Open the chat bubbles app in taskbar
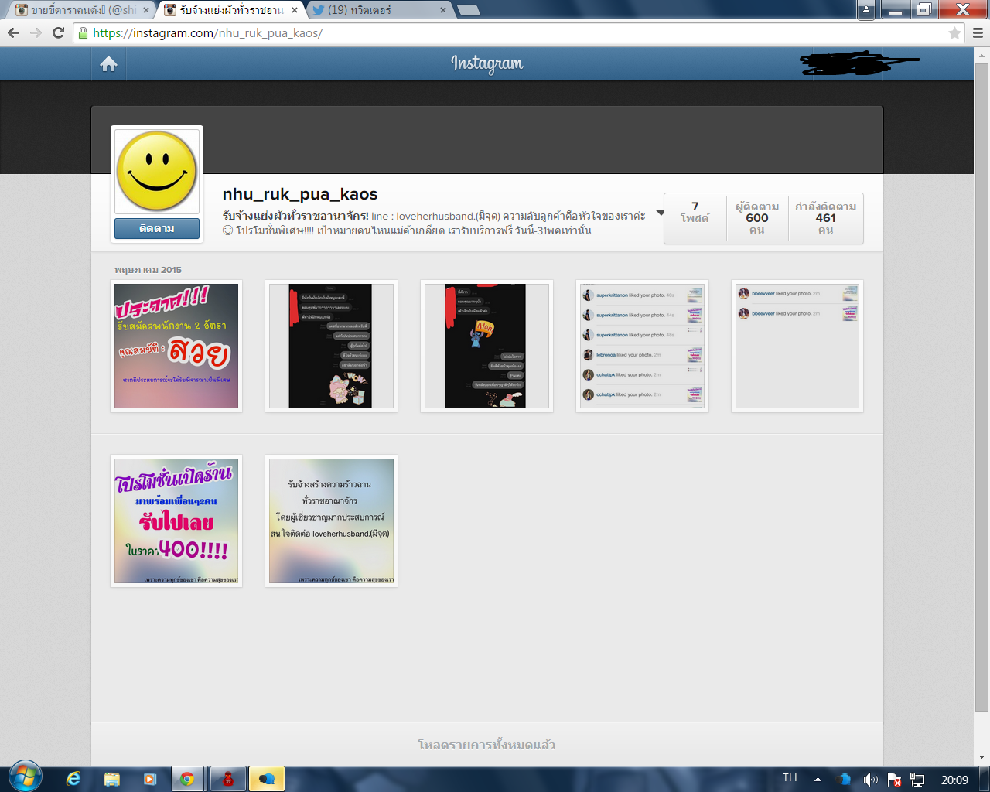 click(x=267, y=779)
